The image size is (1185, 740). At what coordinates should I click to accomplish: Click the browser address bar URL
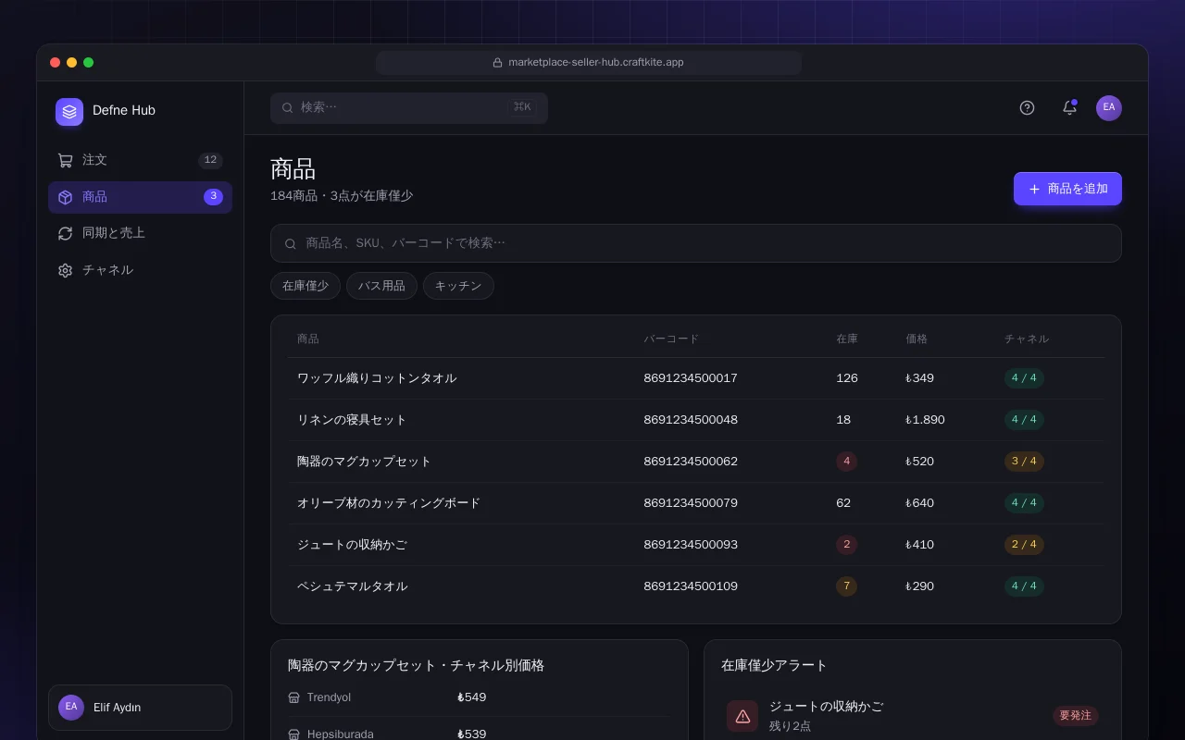589,63
